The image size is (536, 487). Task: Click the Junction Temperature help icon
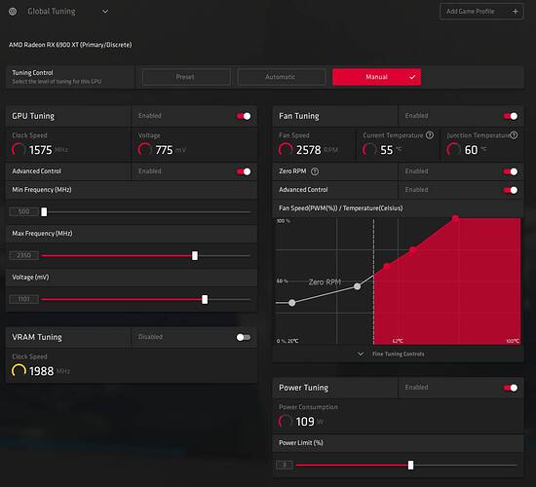[514, 135]
